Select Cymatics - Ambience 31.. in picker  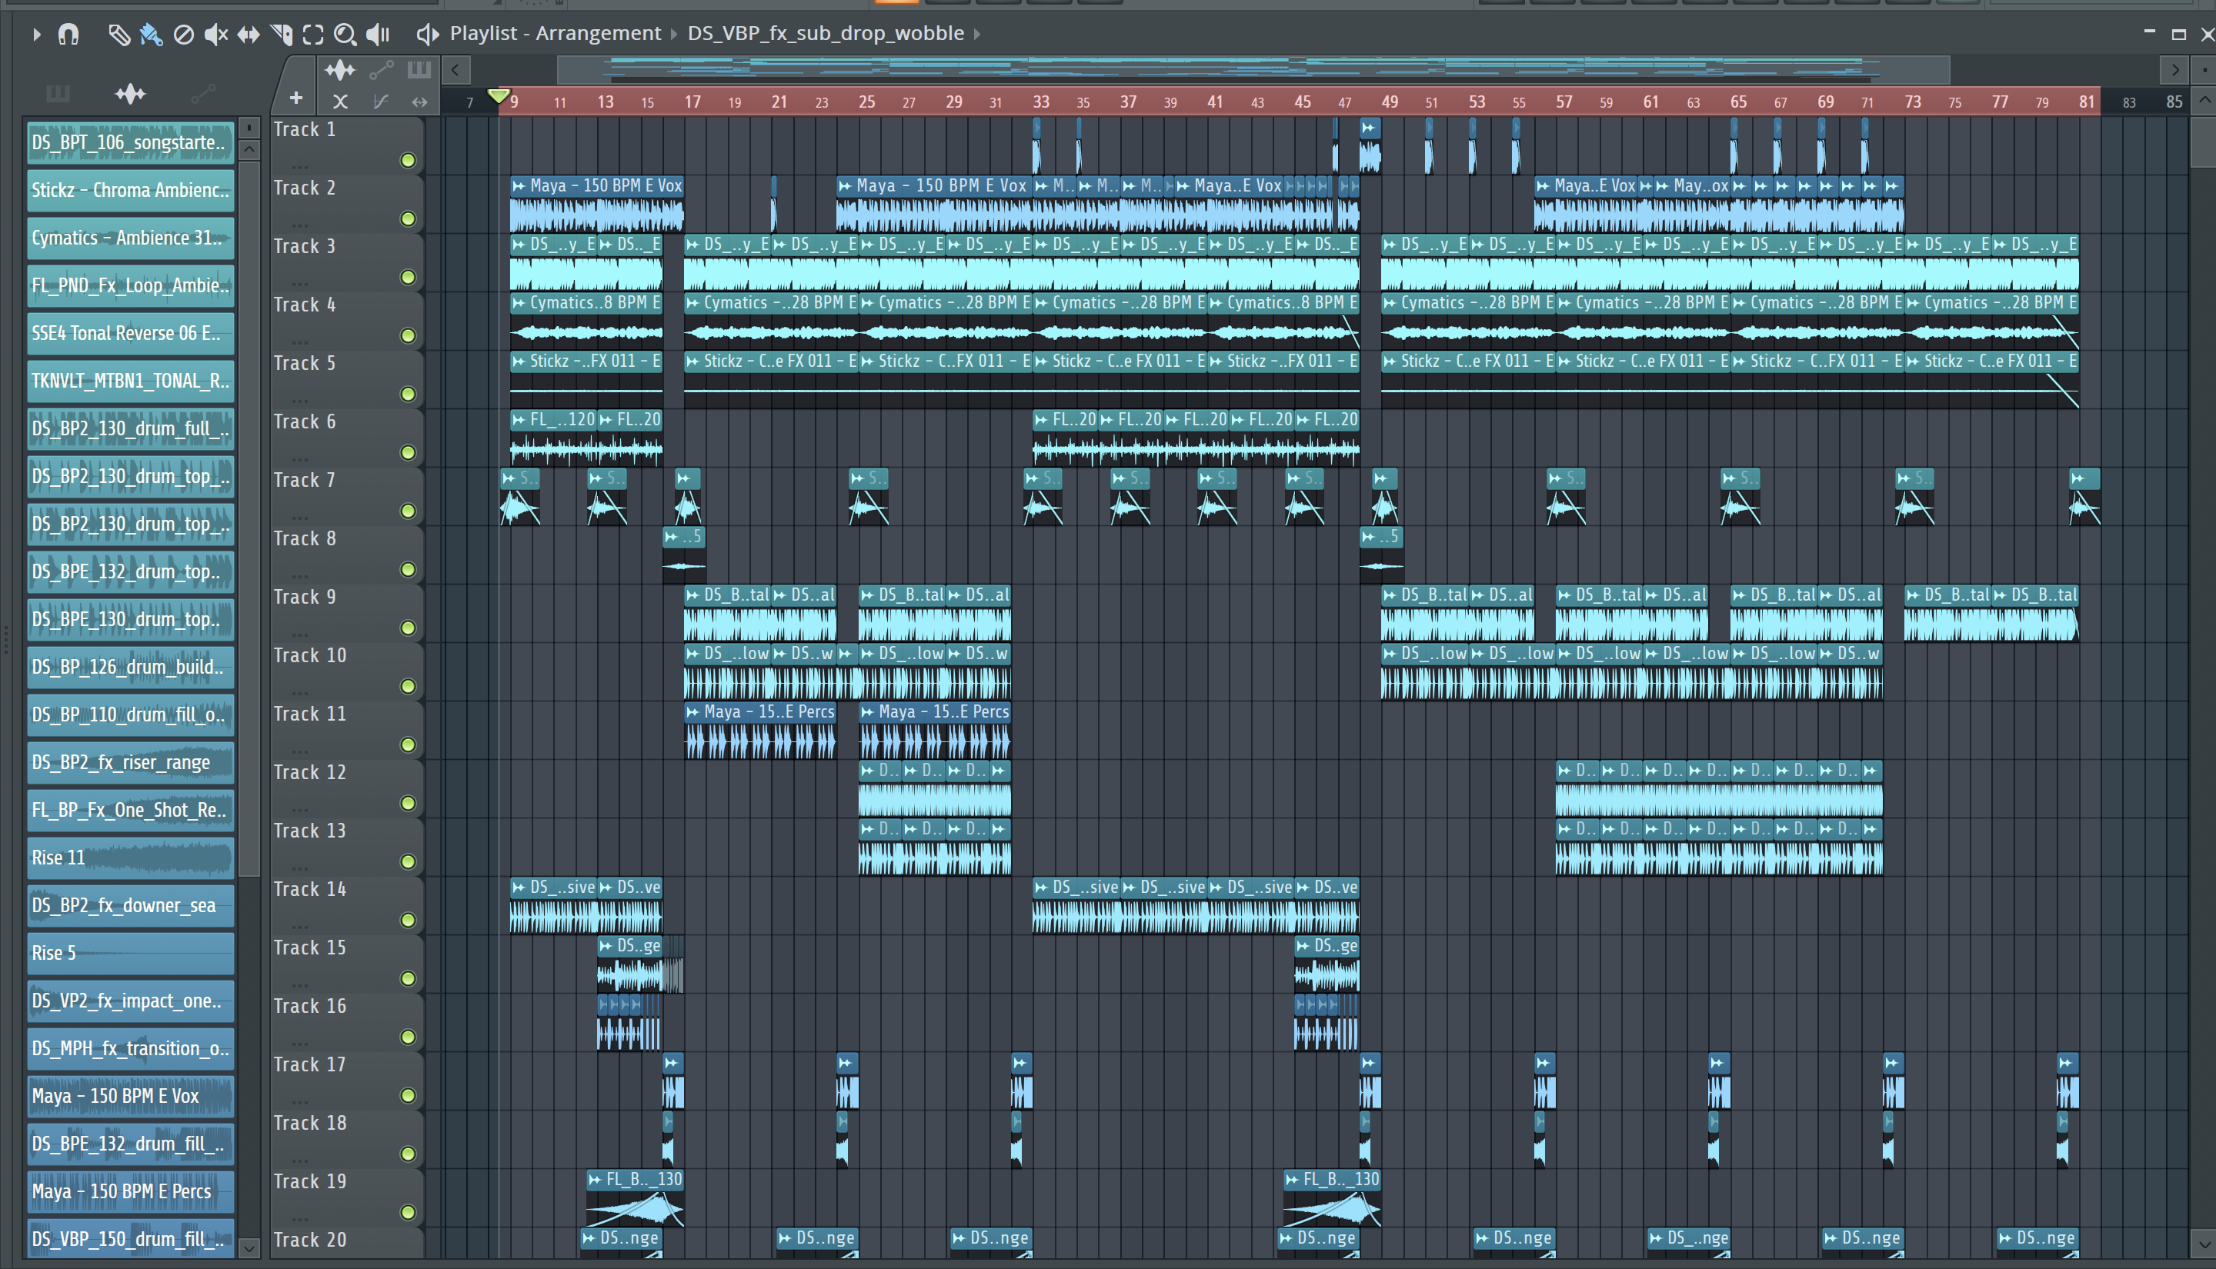[x=131, y=238]
